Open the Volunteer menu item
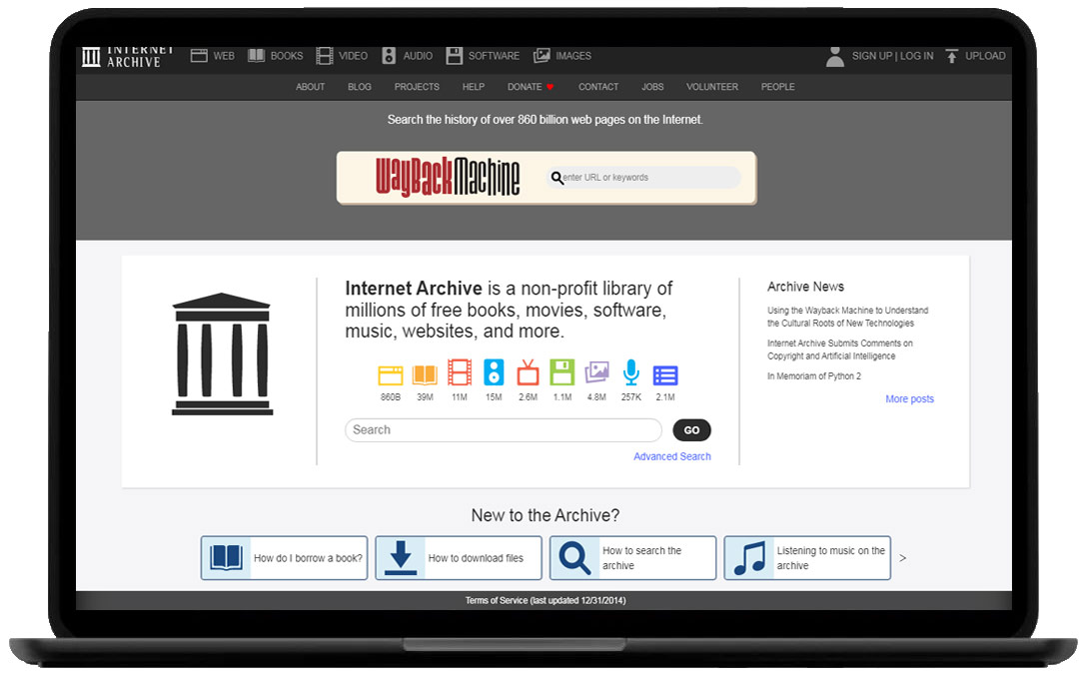 (x=711, y=87)
